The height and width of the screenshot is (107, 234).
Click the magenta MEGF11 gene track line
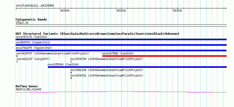pyautogui.click(x=121, y=92)
